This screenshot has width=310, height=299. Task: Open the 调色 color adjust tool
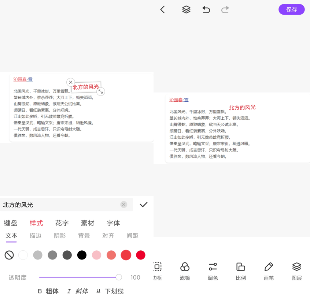[213, 271]
